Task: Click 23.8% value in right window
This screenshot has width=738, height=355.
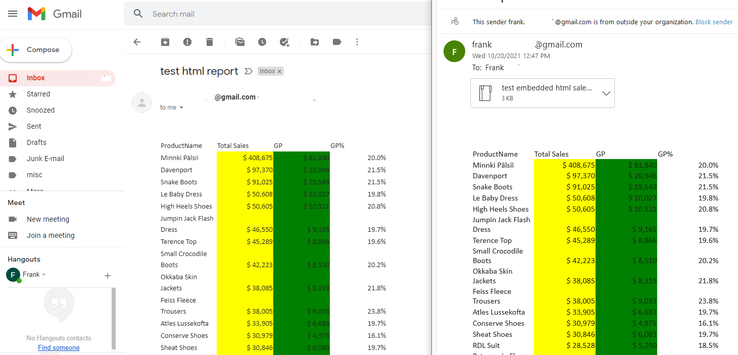Action: pos(708,301)
